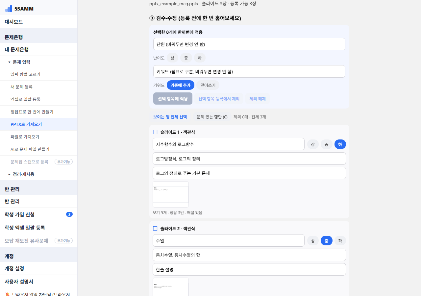
Task: Set slide 2 difficulty to 상
Action: pyautogui.click(x=313, y=241)
